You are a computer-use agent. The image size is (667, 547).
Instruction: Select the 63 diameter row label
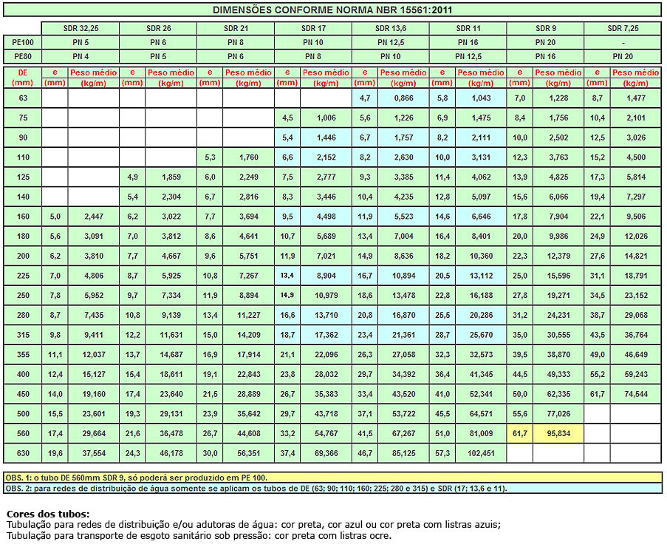(22, 98)
